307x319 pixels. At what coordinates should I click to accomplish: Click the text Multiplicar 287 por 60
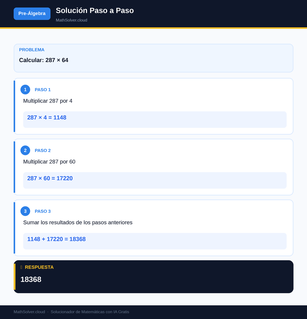(49, 162)
